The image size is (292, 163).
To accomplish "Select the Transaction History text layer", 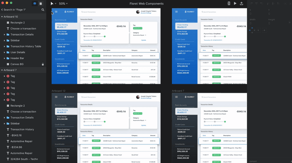I will pyautogui.click(x=22, y=129).
